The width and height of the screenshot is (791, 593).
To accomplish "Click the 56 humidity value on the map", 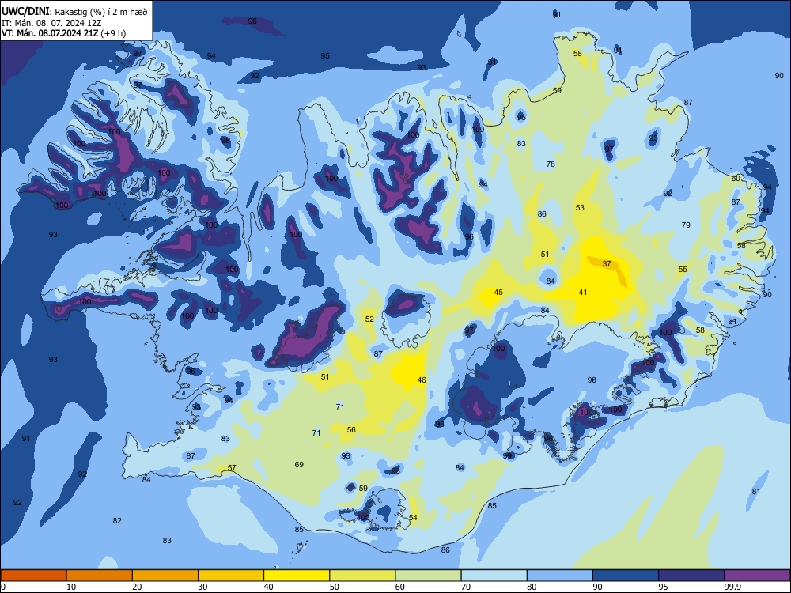I will click(352, 429).
